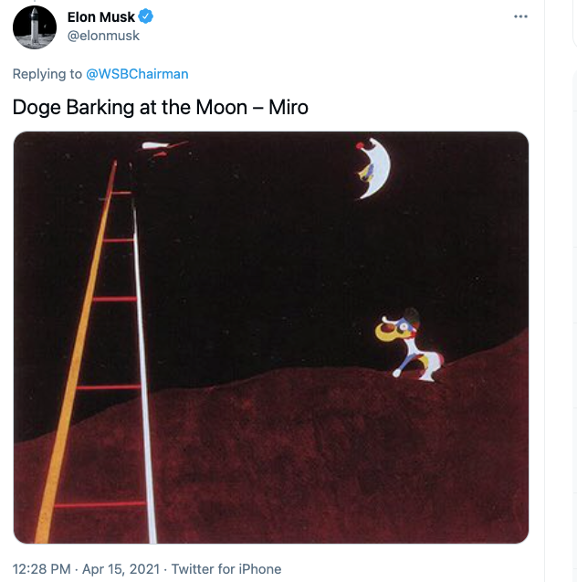Click the word "Miro" in the tweet

pos(288,107)
